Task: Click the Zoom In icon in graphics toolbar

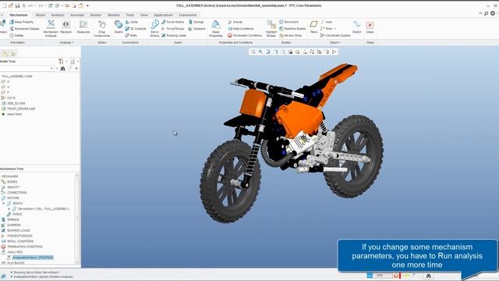Action: tap(260, 52)
